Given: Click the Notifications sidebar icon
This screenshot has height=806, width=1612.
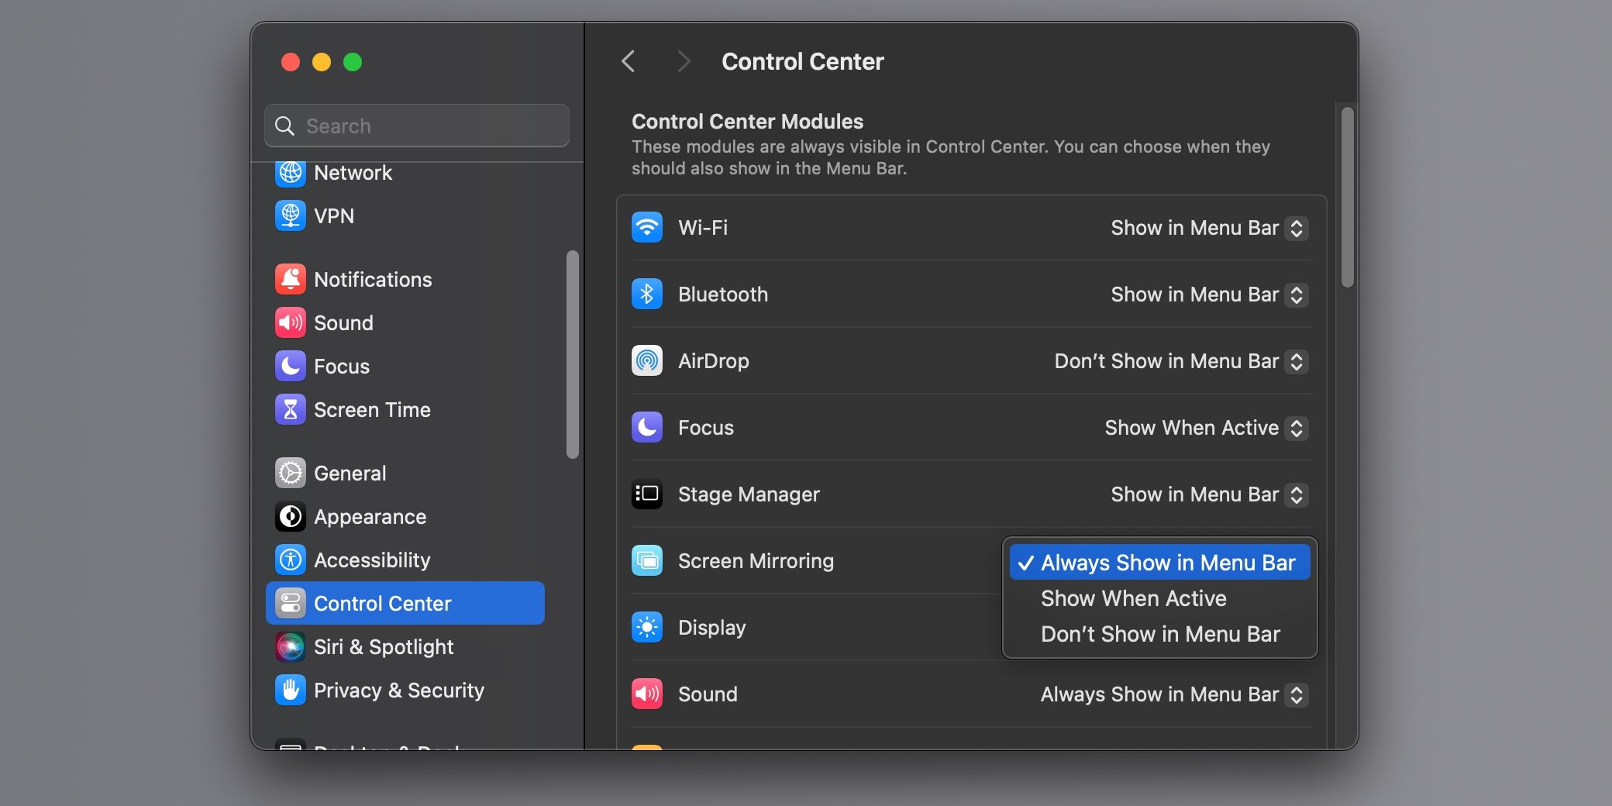Looking at the screenshot, I should [290, 280].
